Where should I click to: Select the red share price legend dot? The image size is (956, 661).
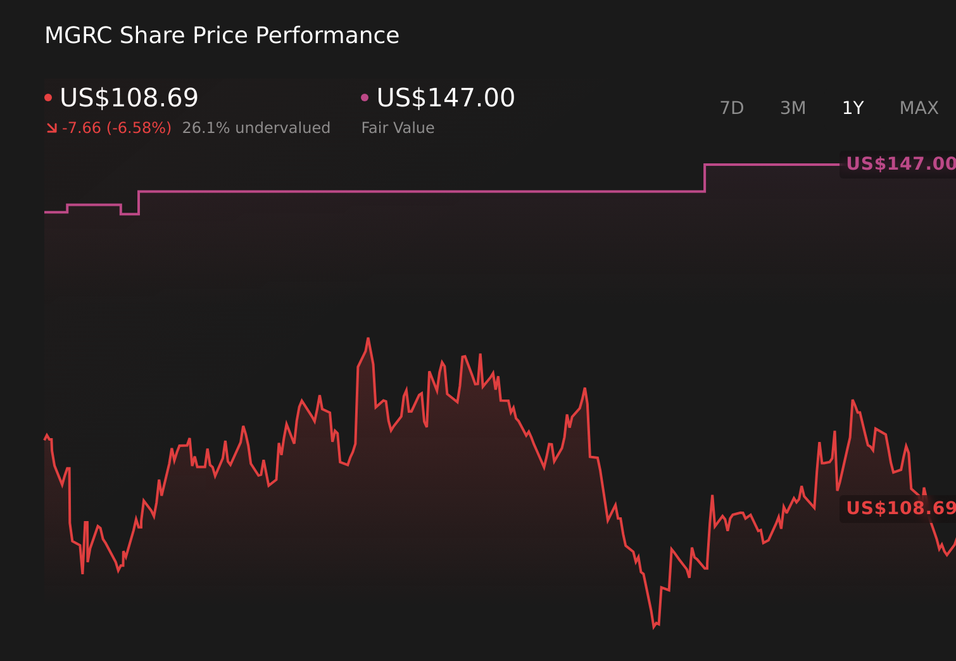click(x=49, y=97)
